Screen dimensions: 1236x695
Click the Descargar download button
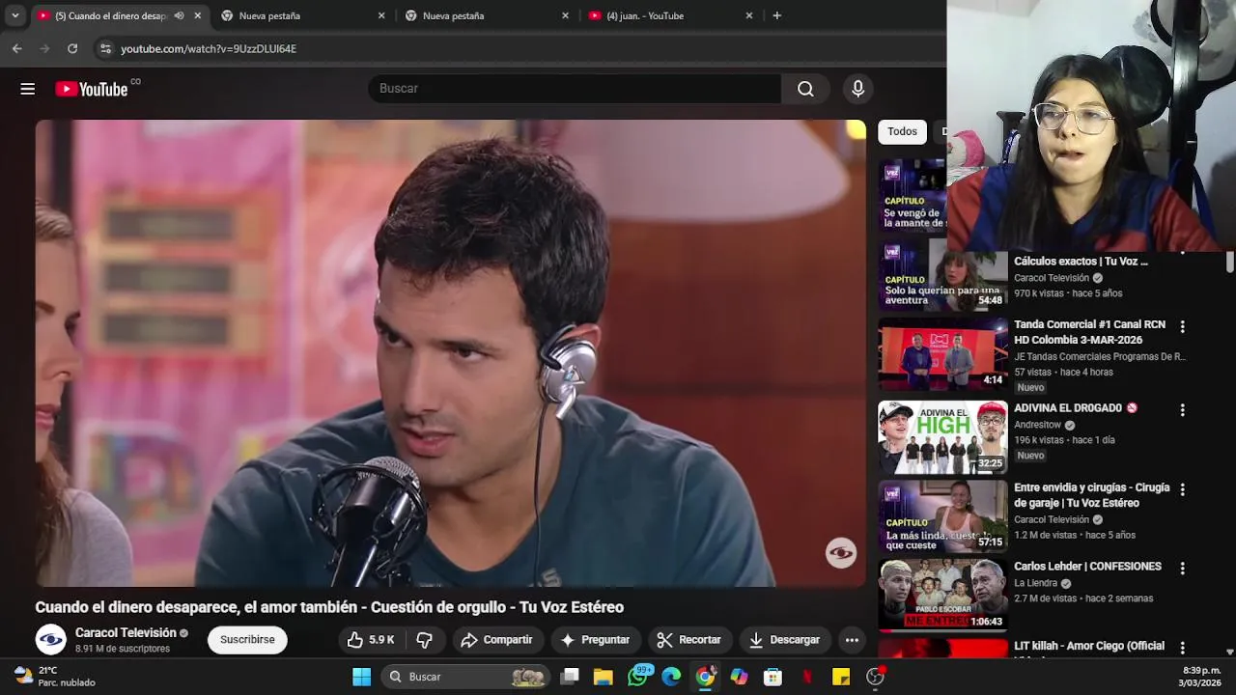coord(784,640)
